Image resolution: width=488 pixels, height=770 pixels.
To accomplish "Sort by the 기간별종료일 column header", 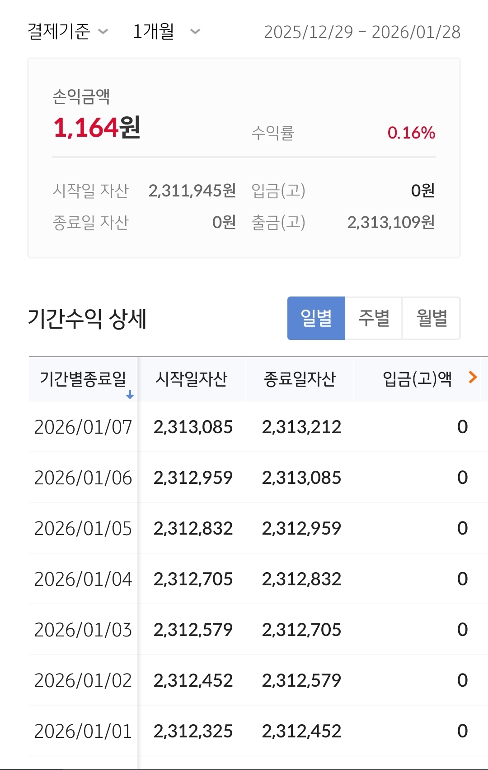I will click(83, 378).
